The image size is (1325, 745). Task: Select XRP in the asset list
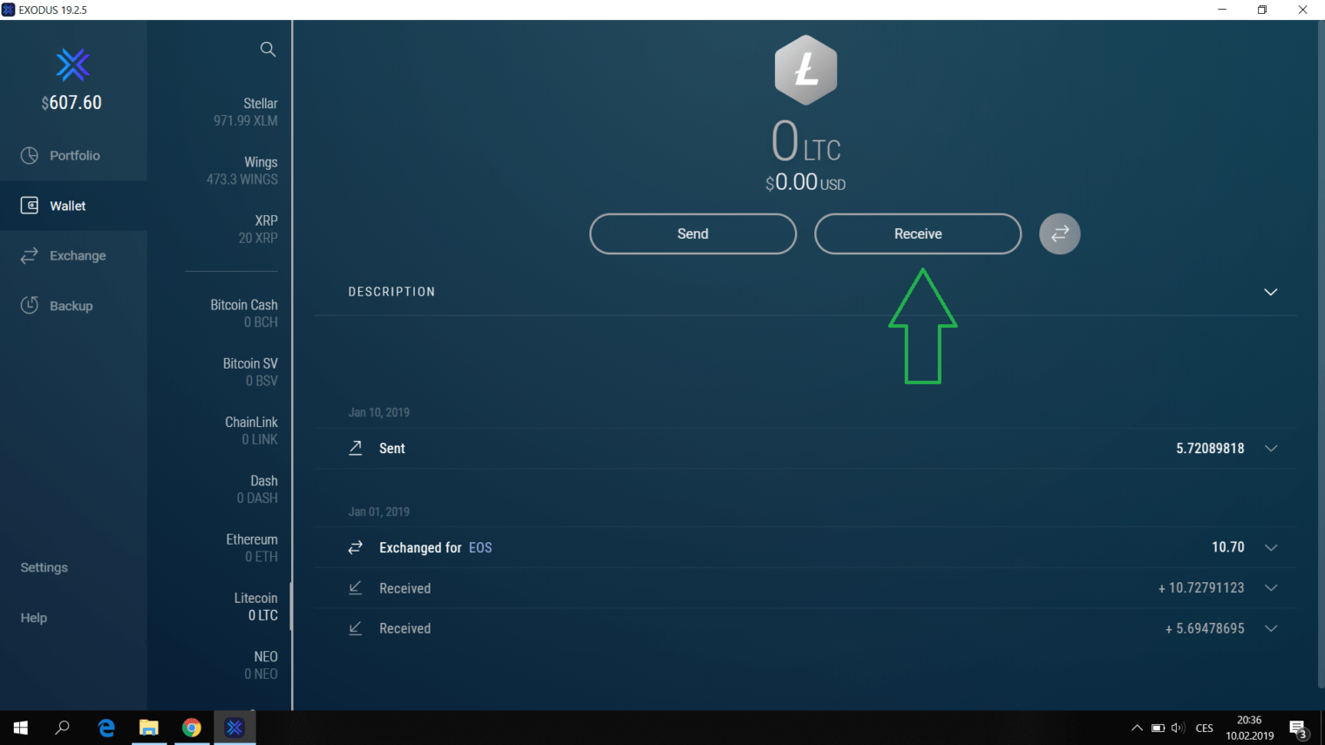pyautogui.click(x=257, y=229)
